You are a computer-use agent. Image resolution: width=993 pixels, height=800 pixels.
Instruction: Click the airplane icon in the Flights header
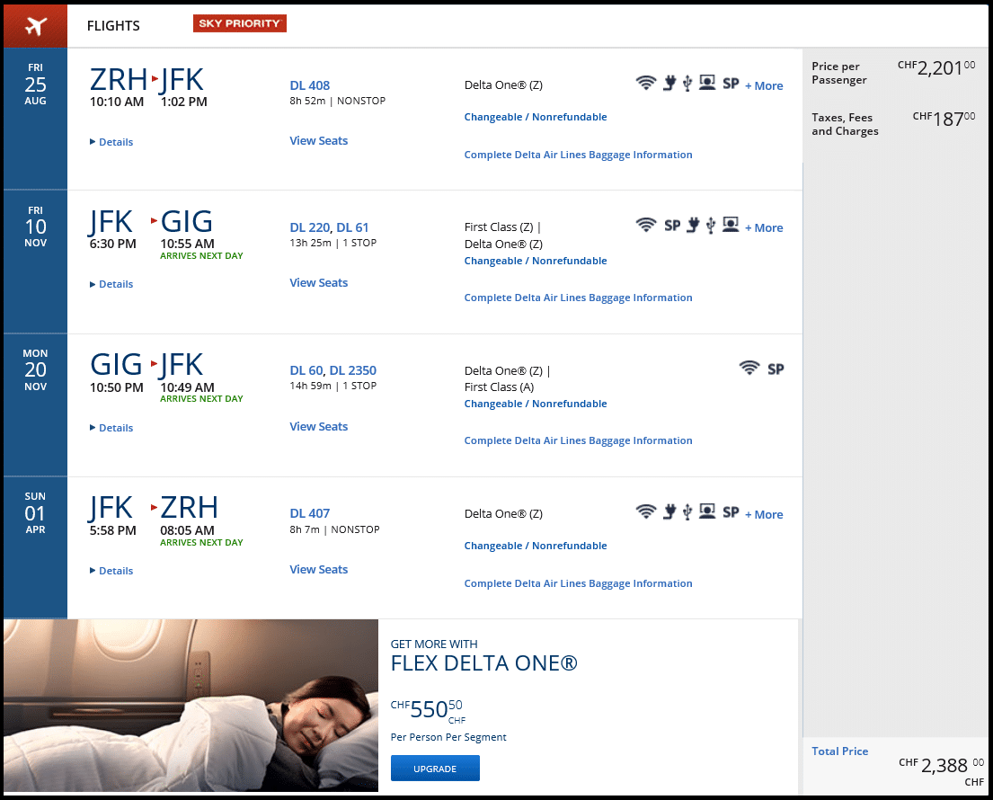click(35, 25)
